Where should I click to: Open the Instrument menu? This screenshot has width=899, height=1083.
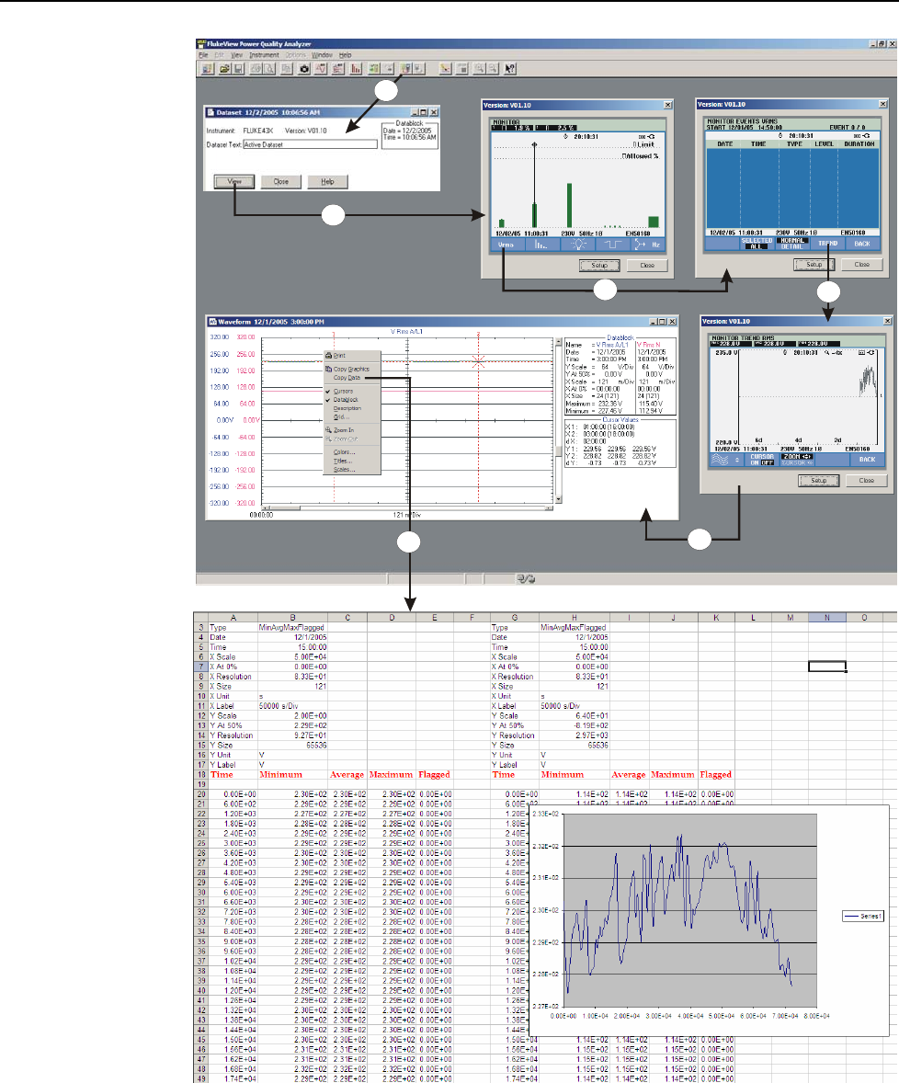click(264, 55)
